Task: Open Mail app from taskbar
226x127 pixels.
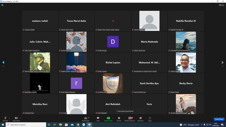Action: tap(72, 125)
